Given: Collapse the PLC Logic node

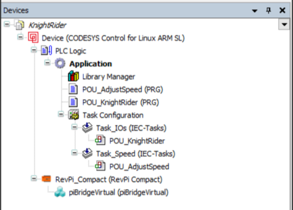Looking at the screenshot, I should pos(34,50).
